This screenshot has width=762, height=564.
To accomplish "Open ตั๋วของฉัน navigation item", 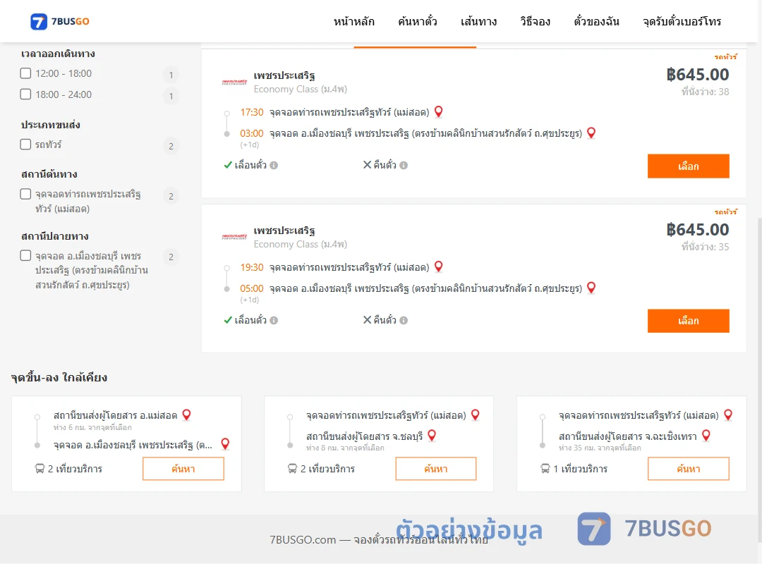I will point(596,21).
